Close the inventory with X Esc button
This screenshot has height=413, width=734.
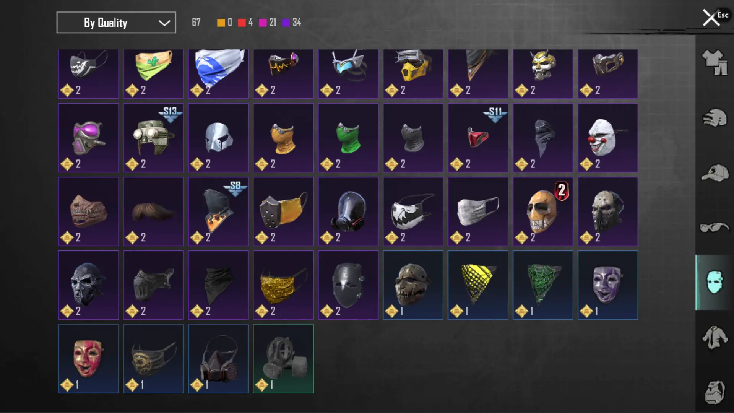point(715,17)
